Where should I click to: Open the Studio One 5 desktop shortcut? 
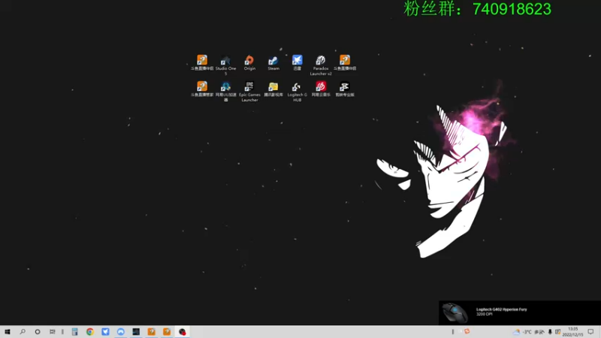tap(225, 65)
